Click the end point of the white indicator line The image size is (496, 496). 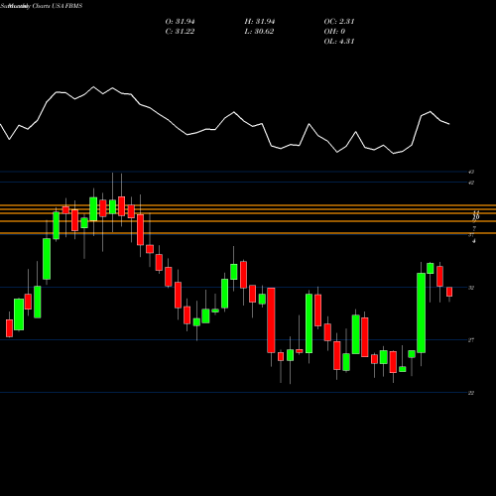click(x=449, y=124)
